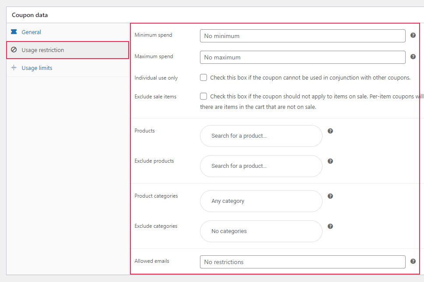The image size is (424, 282).
Task: Click help icon next to Exclude products
Action: point(330,161)
